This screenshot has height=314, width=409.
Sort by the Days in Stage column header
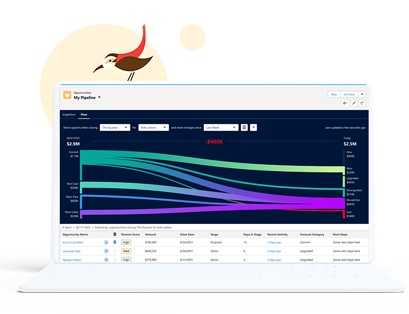[252, 234]
